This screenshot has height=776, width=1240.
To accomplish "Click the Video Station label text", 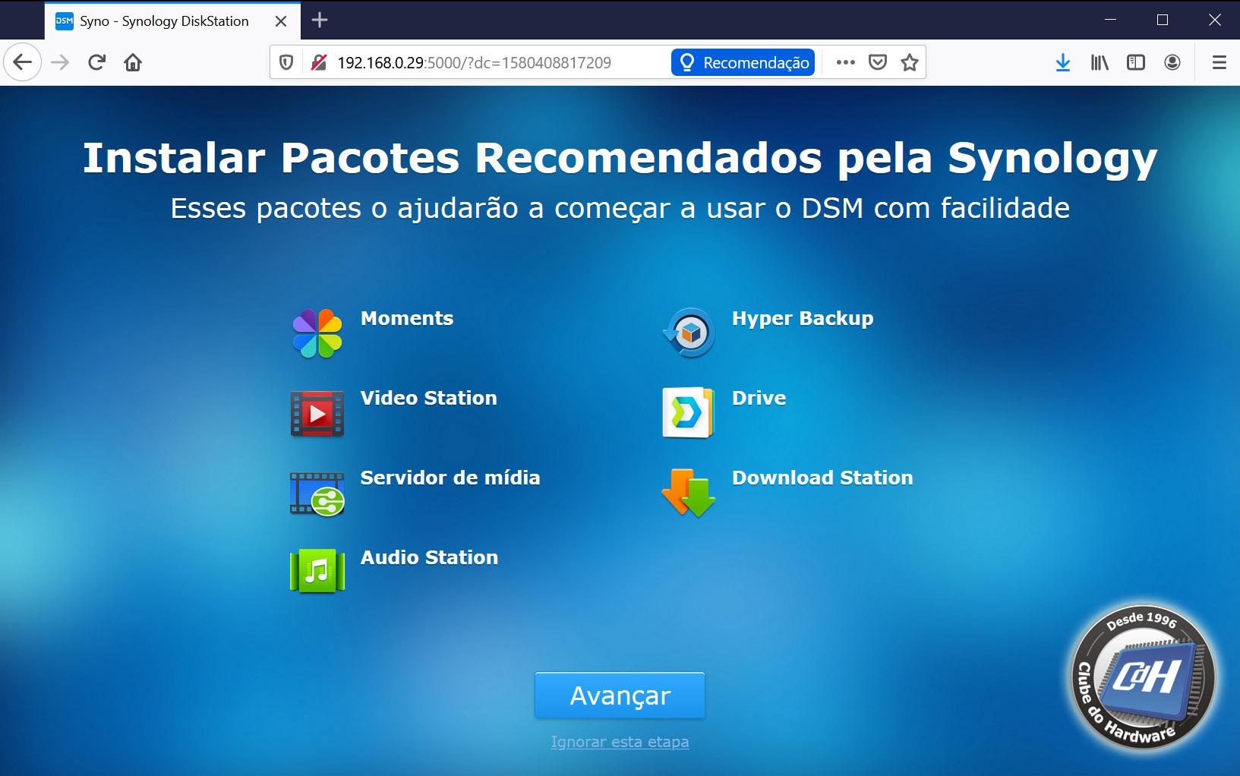I will point(428,398).
